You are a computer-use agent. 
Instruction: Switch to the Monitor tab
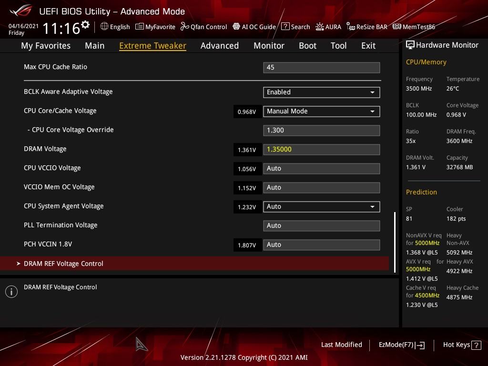[x=269, y=46]
